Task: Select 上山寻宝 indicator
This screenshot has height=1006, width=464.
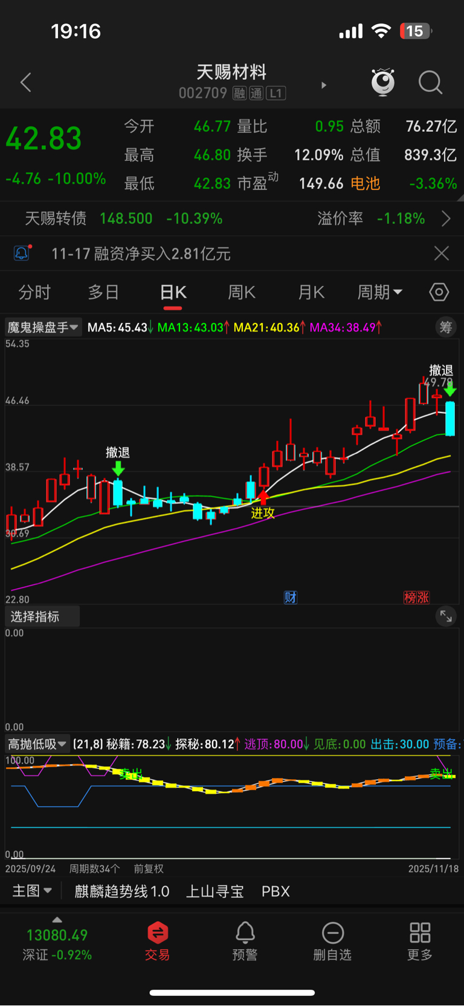Action: click(x=214, y=891)
